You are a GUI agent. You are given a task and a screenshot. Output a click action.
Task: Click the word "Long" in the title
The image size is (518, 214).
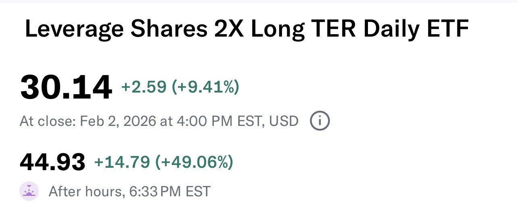(x=277, y=29)
